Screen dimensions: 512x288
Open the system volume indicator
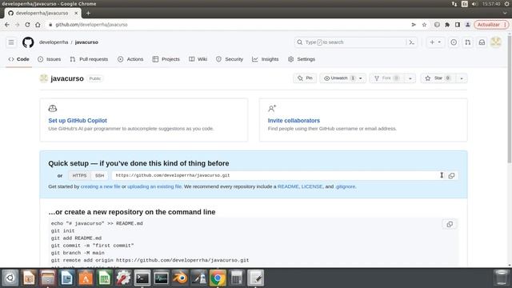(474, 4)
